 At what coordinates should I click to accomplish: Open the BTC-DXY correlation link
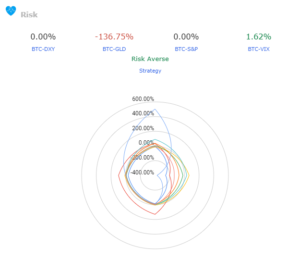coord(43,49)
